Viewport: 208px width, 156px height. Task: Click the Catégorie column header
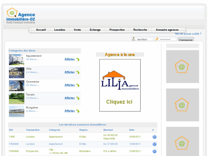55,130
